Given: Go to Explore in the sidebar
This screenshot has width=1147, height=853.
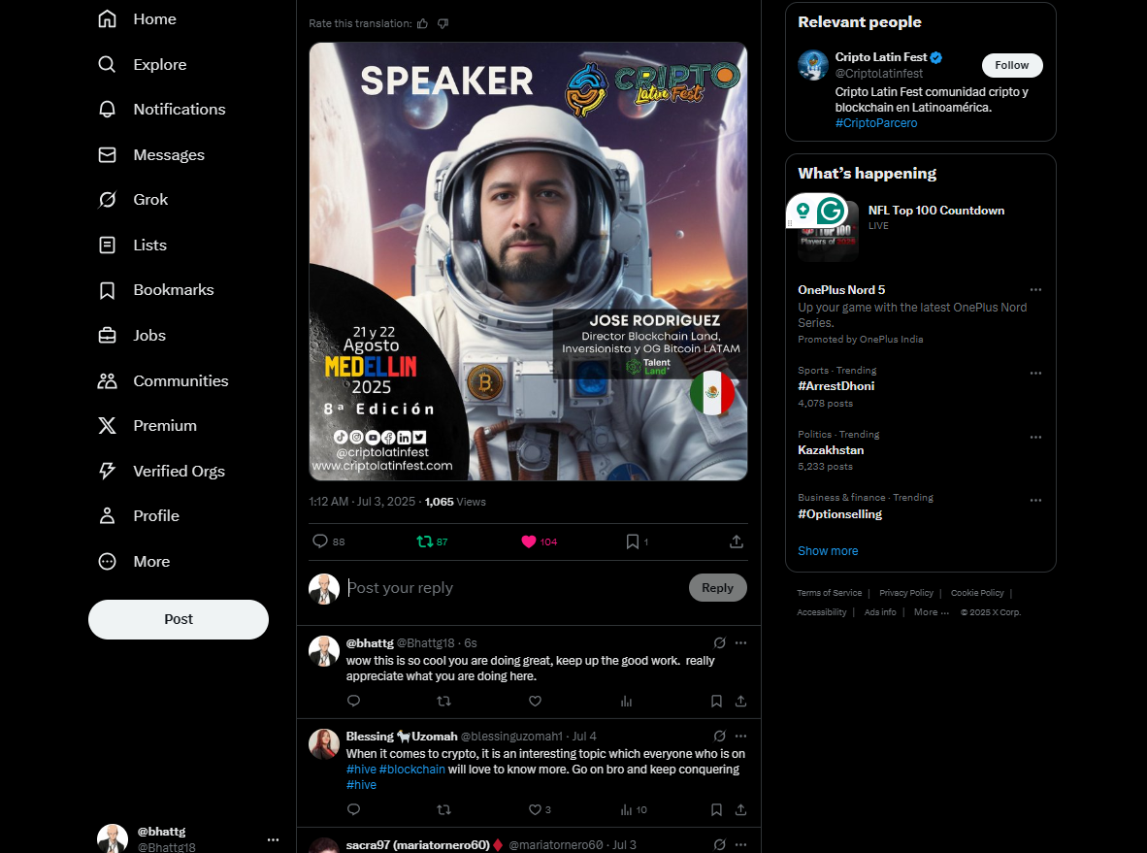Looking at the screenshot, I should point(142,64).
